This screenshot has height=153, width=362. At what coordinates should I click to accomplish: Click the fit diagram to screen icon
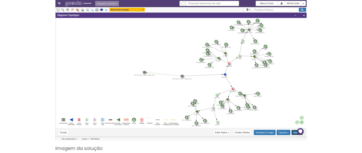point(302,118)
